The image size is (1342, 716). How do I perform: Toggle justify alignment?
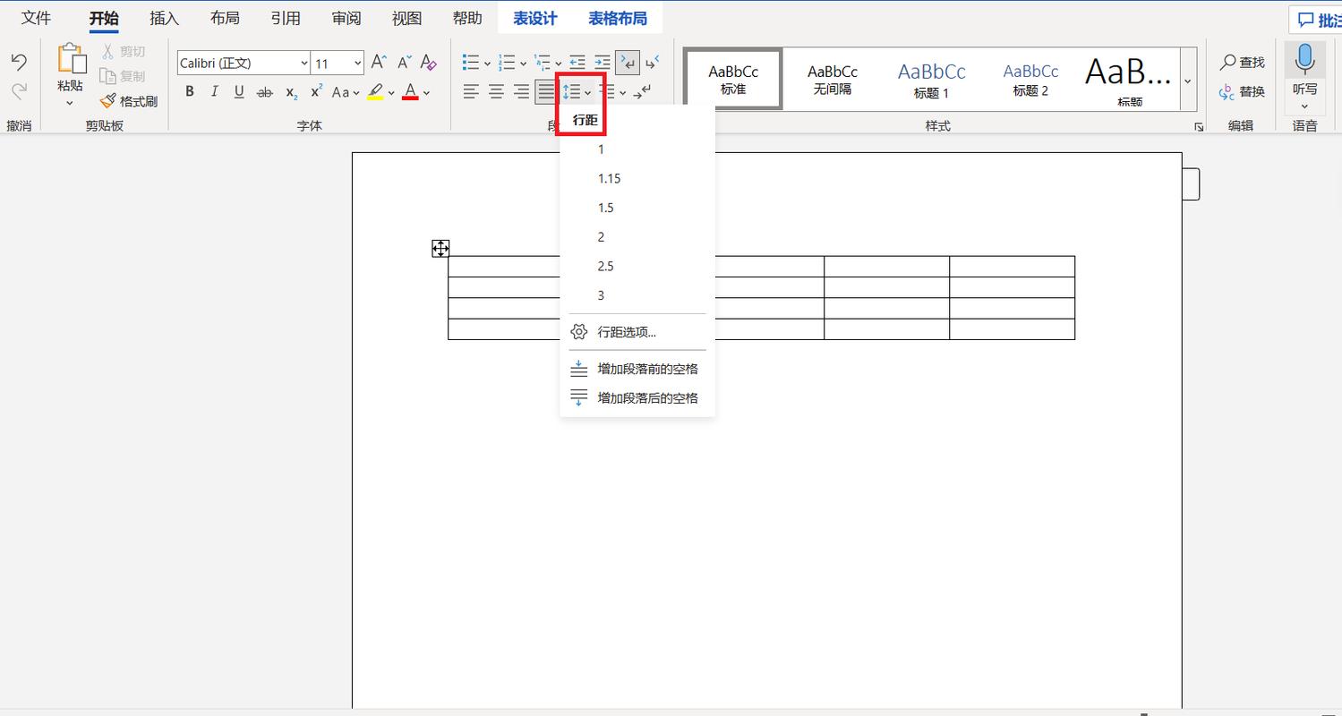click(546, 91)
